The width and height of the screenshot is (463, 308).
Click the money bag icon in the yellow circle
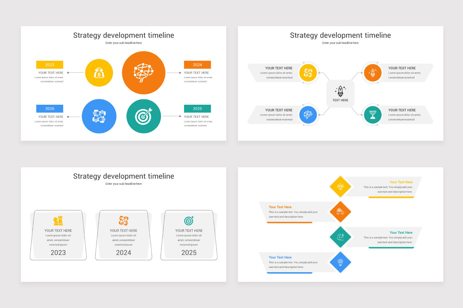[x=99, y=73]
